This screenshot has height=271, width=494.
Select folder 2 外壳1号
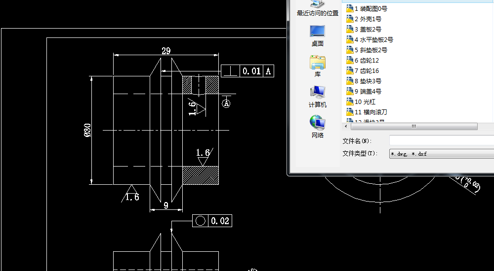click(x=364, y=19)
